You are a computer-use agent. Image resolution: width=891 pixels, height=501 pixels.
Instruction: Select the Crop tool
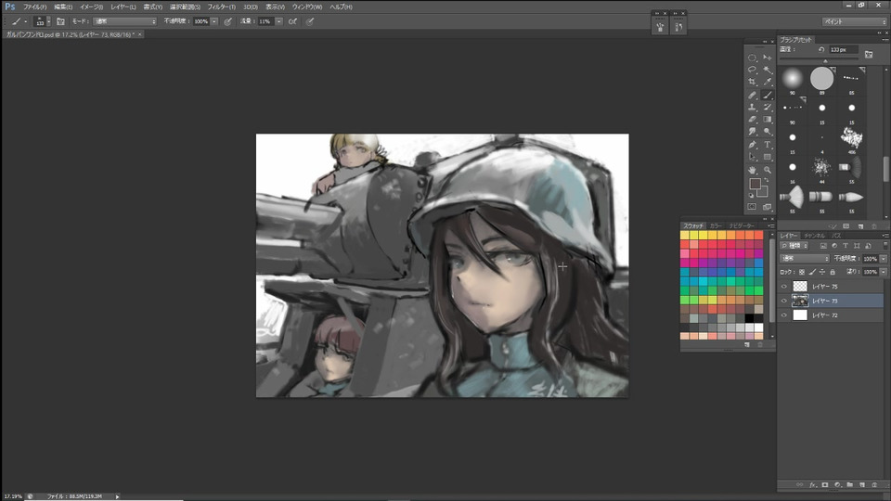752,83
